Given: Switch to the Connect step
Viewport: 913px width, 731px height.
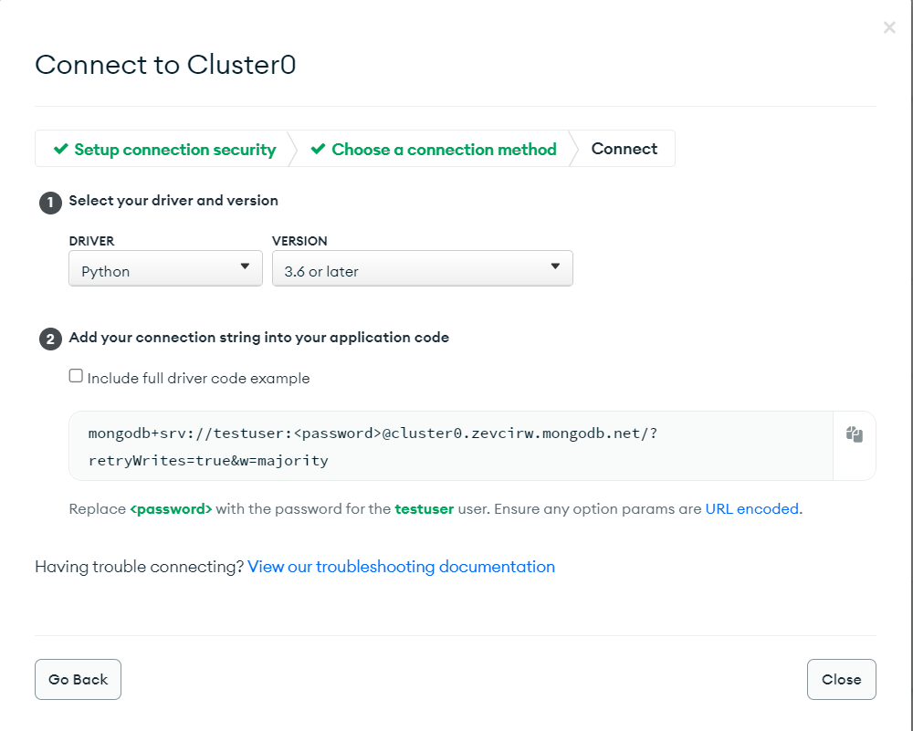Looking at the screenshot, I should [624, 149].
